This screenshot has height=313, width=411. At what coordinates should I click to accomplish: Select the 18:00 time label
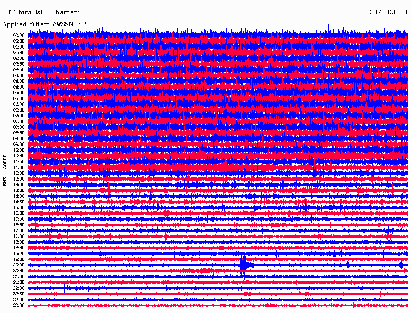19,242
